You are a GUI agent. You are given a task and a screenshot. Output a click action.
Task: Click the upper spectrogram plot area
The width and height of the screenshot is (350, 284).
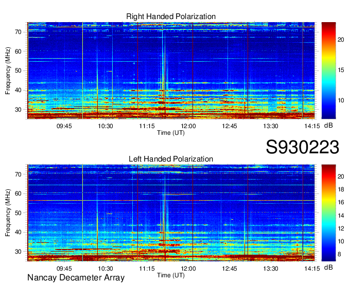(171, 70)
